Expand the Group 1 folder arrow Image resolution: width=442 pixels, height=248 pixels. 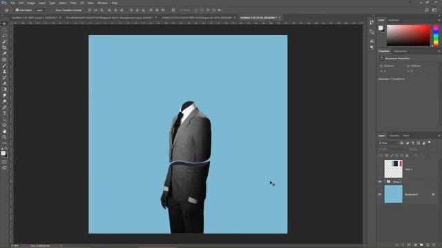(385, 182)
